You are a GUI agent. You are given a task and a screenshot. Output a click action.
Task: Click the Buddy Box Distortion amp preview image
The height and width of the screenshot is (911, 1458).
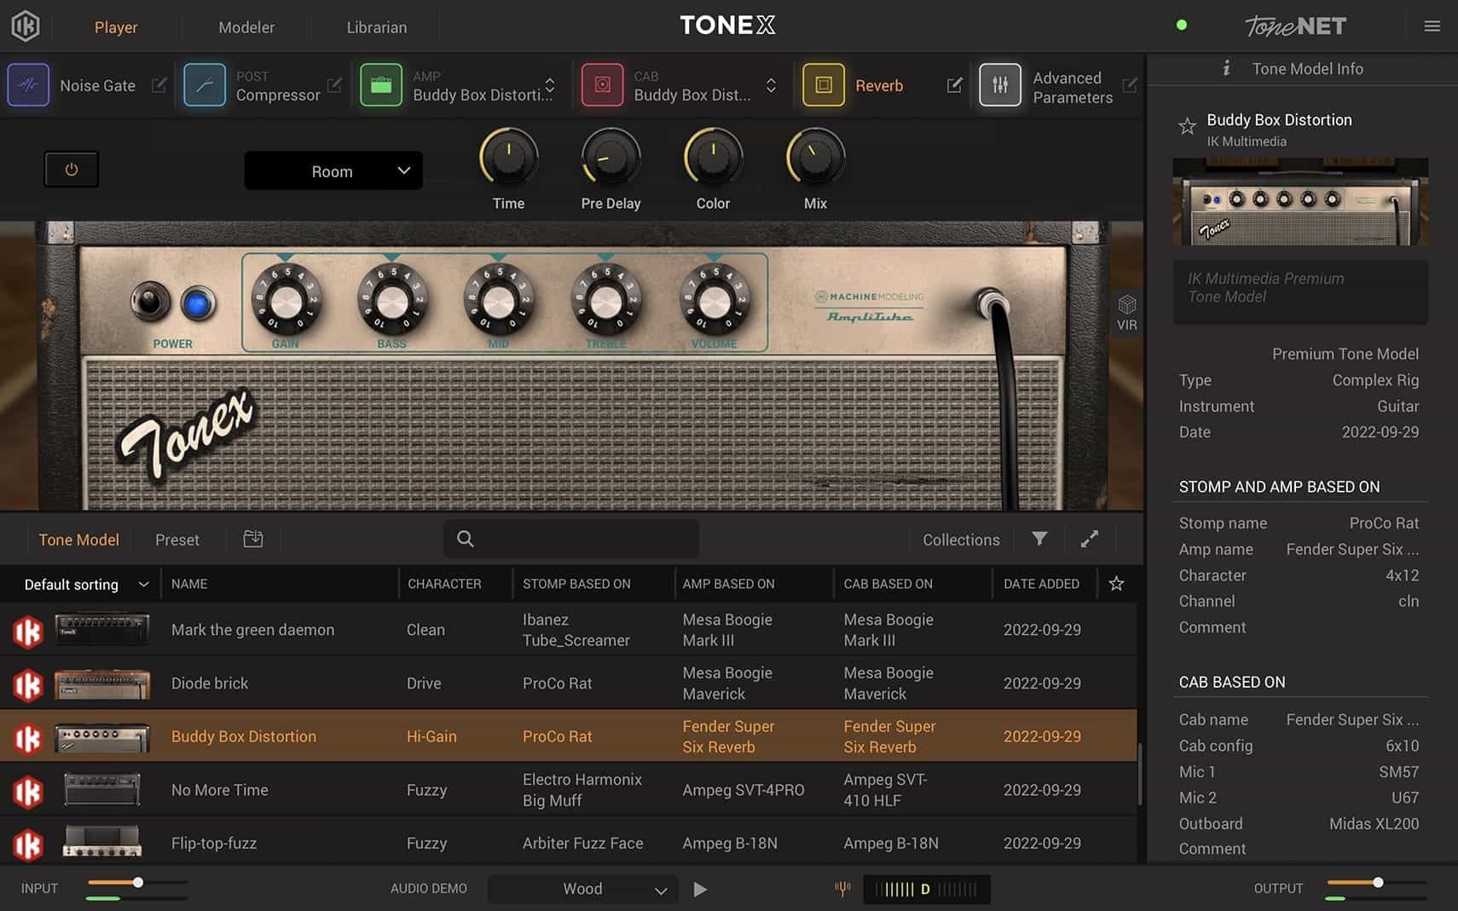(1300, 202)
